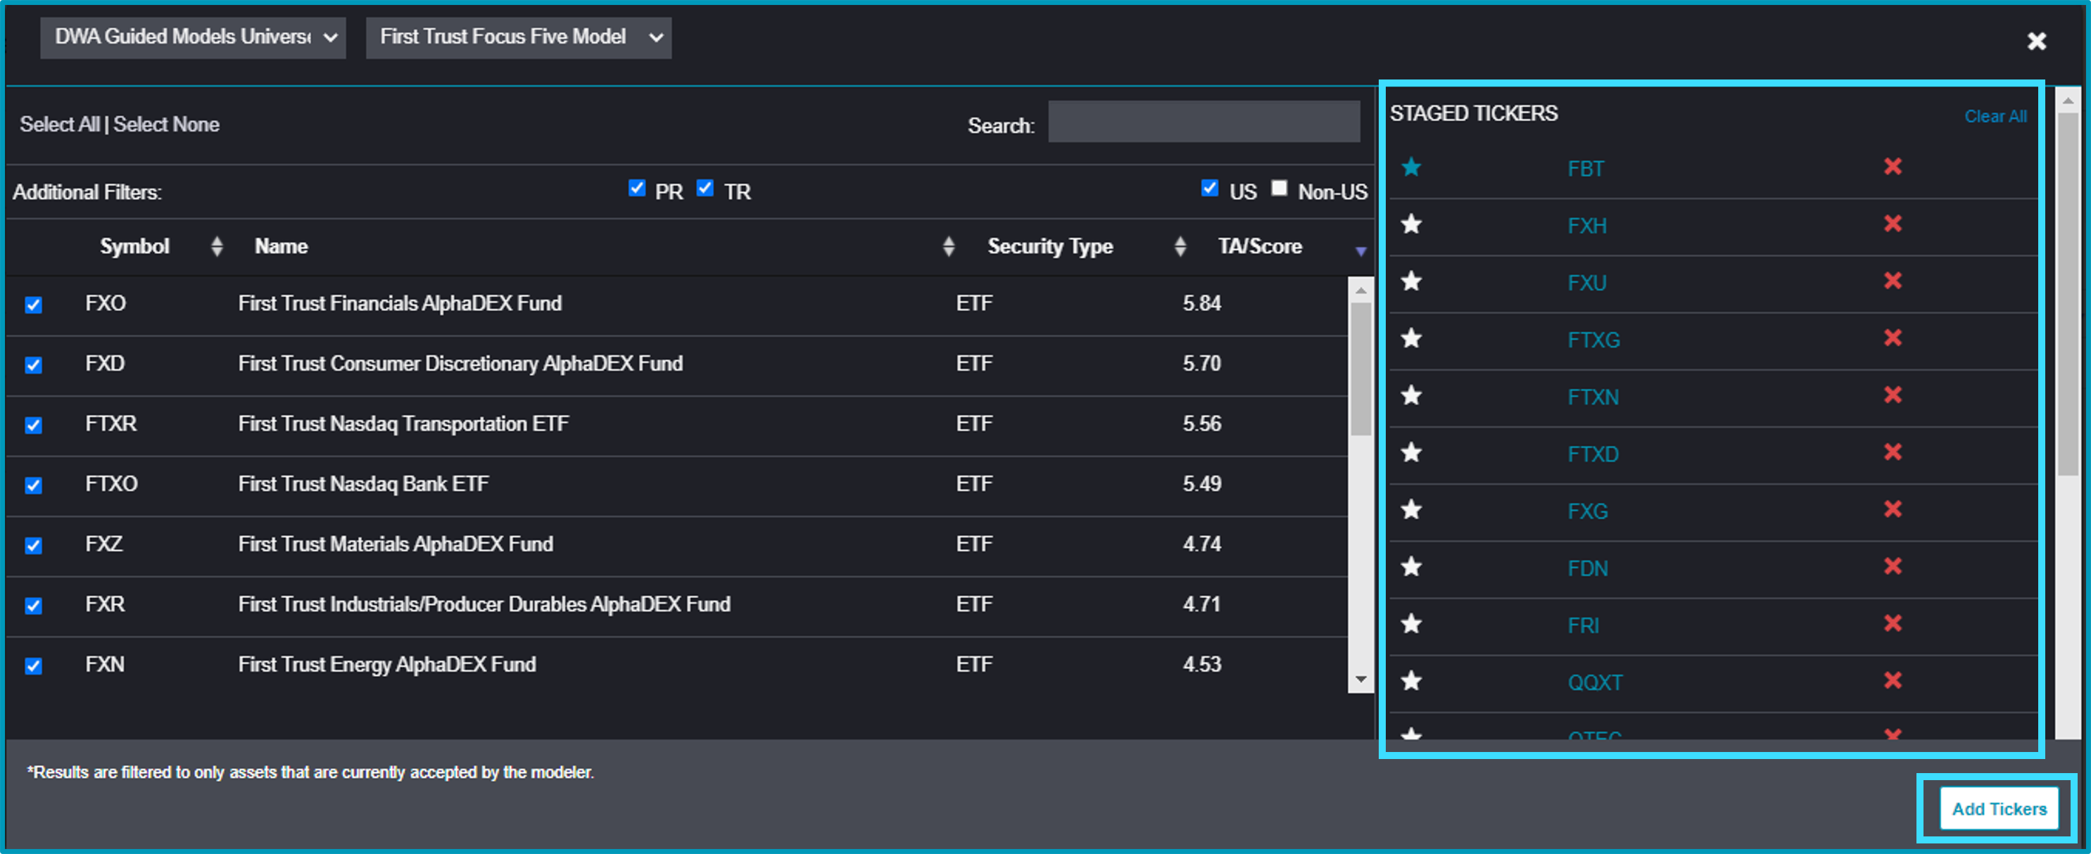Remove FTXN using its red X
The height and width of the screenshot is (854, 2091).
click(x=1893, y=395)
